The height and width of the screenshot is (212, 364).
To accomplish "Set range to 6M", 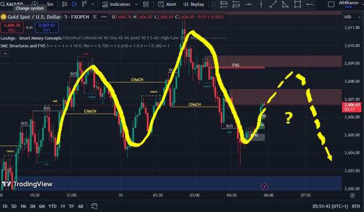I will tap(42, 206).
